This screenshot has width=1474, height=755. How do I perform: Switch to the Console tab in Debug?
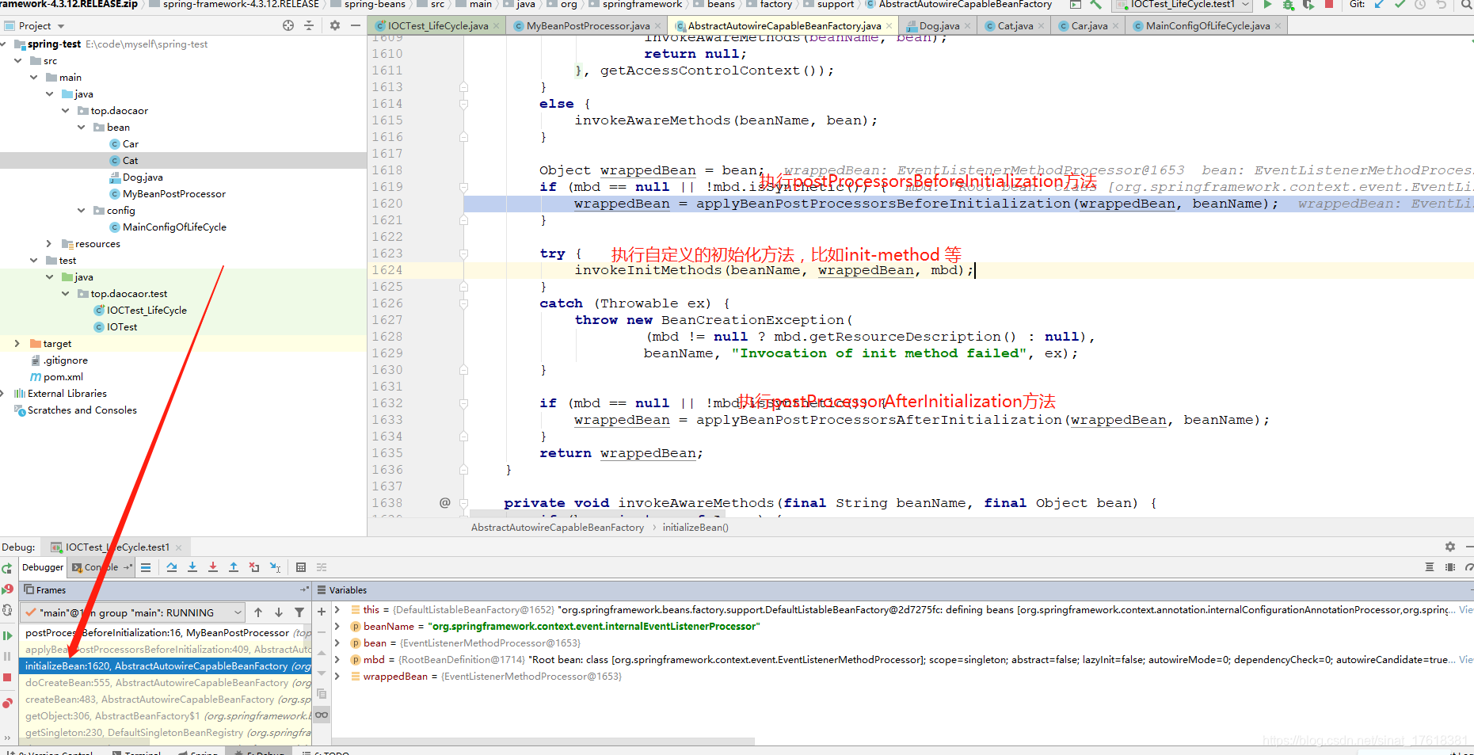pyautogui.click(x=101, y=567)
